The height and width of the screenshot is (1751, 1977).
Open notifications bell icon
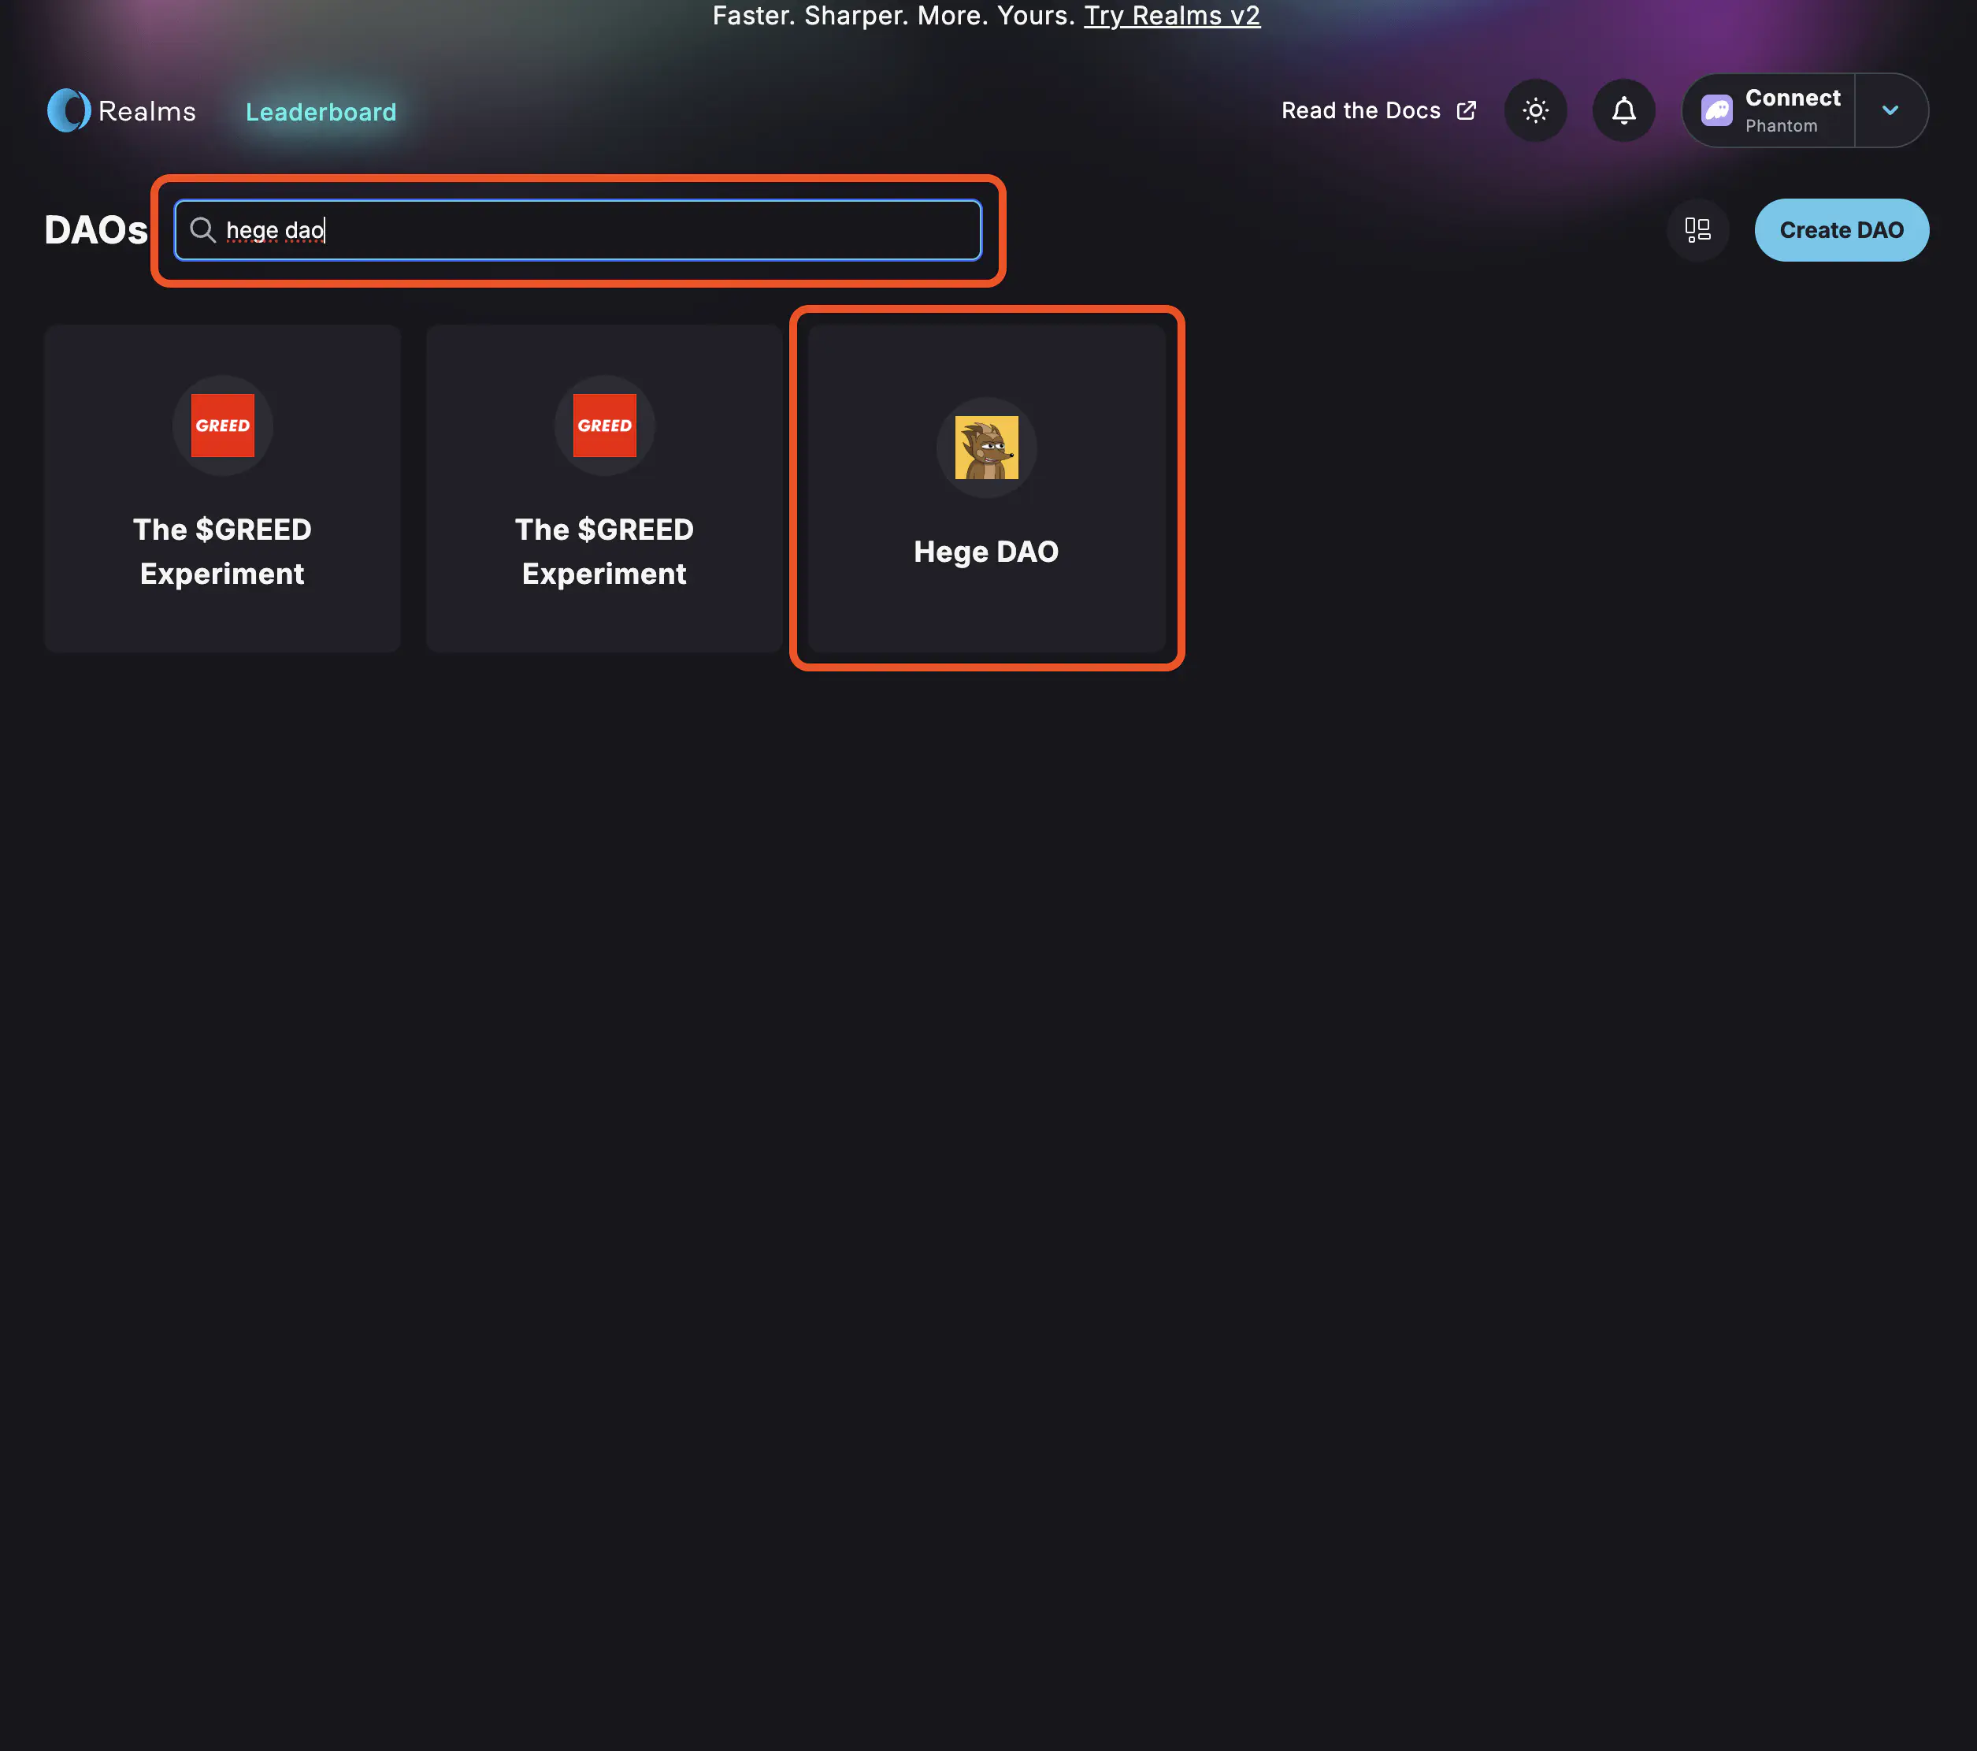pyautogui.click(x=1623, y=111)
